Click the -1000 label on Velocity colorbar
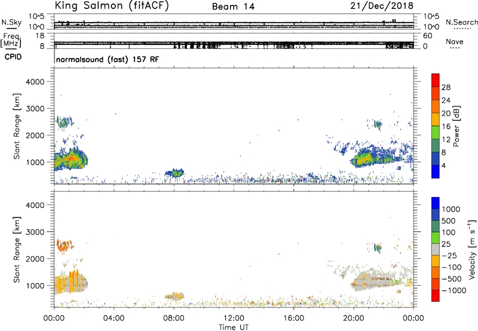This screenshot has width=478, height=331. (x=454, y=290)
